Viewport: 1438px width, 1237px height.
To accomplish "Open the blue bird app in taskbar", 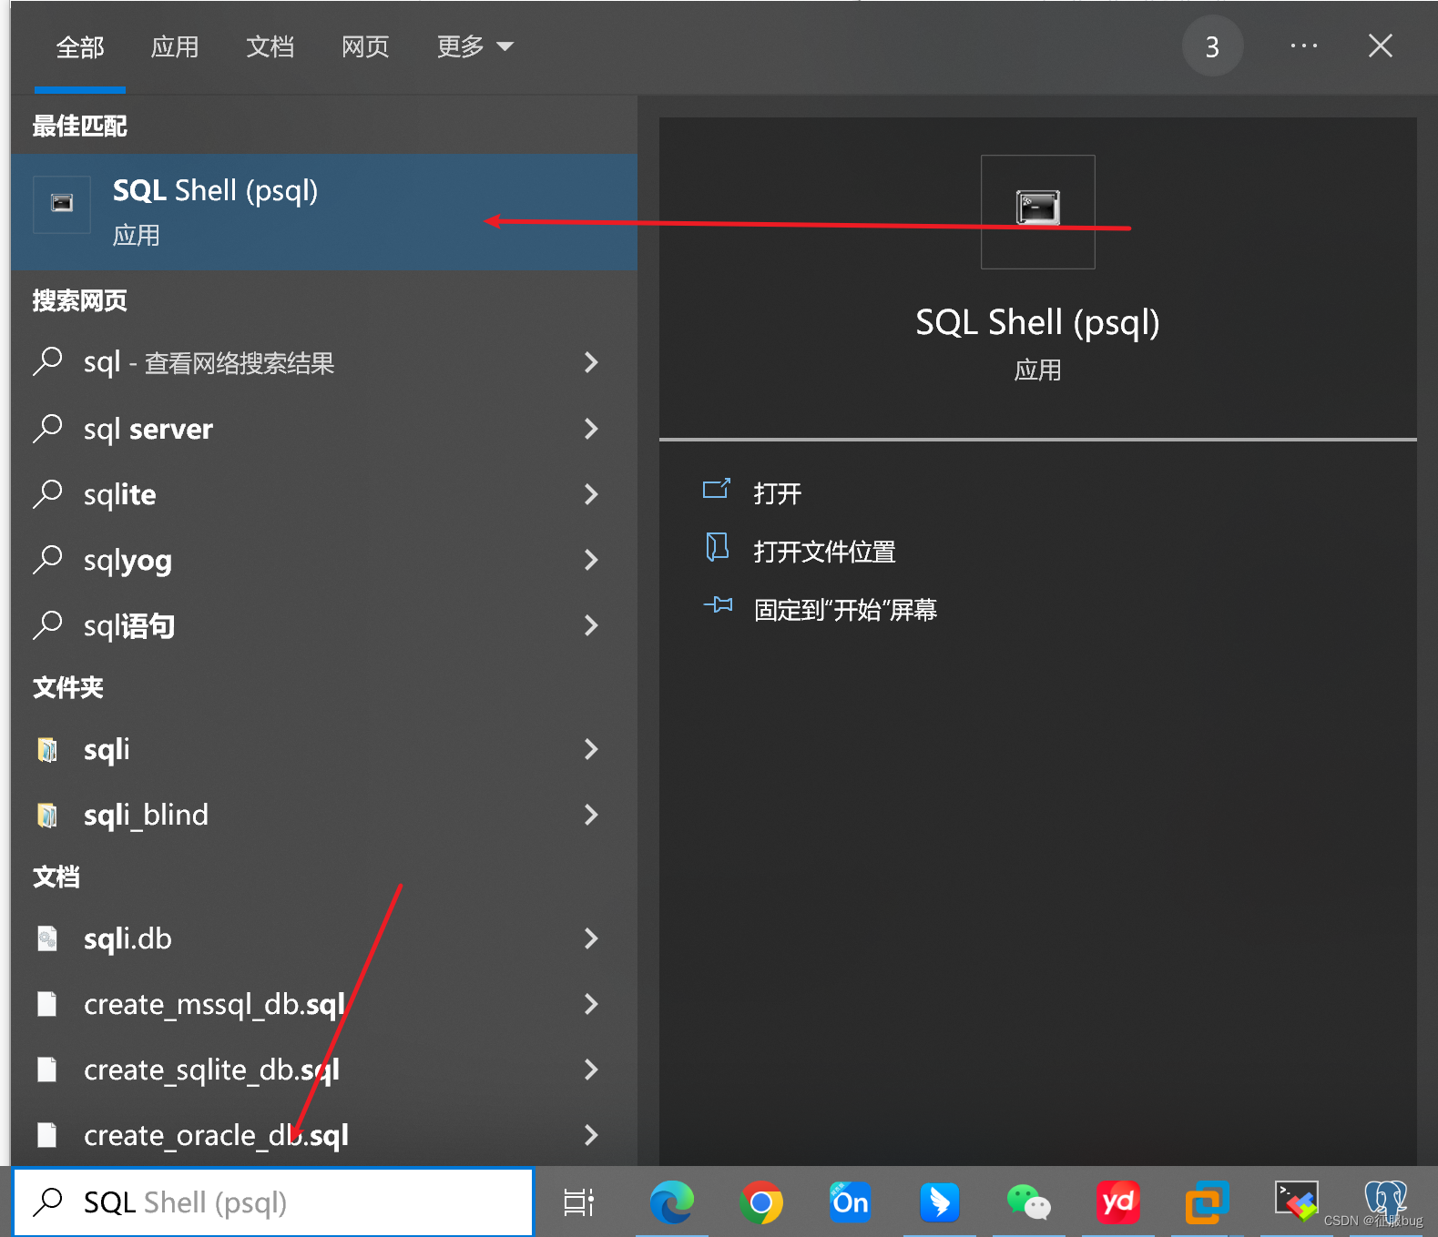I will [x=940, y=1202].
